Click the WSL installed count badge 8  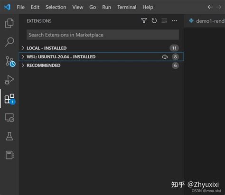click(175, 57)
